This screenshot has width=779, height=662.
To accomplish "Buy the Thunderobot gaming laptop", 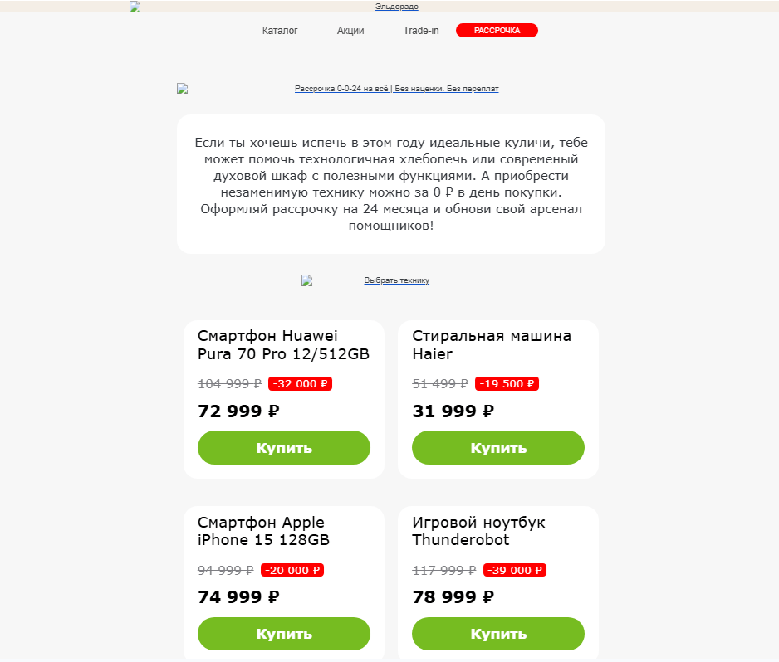I will click(497, 634).
